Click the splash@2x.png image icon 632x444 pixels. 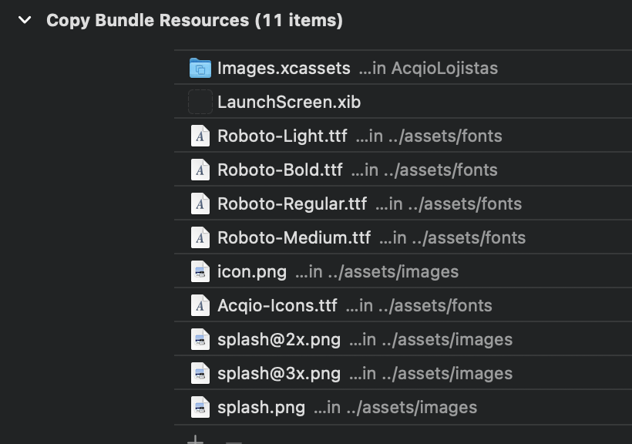[x=200, y=339]
